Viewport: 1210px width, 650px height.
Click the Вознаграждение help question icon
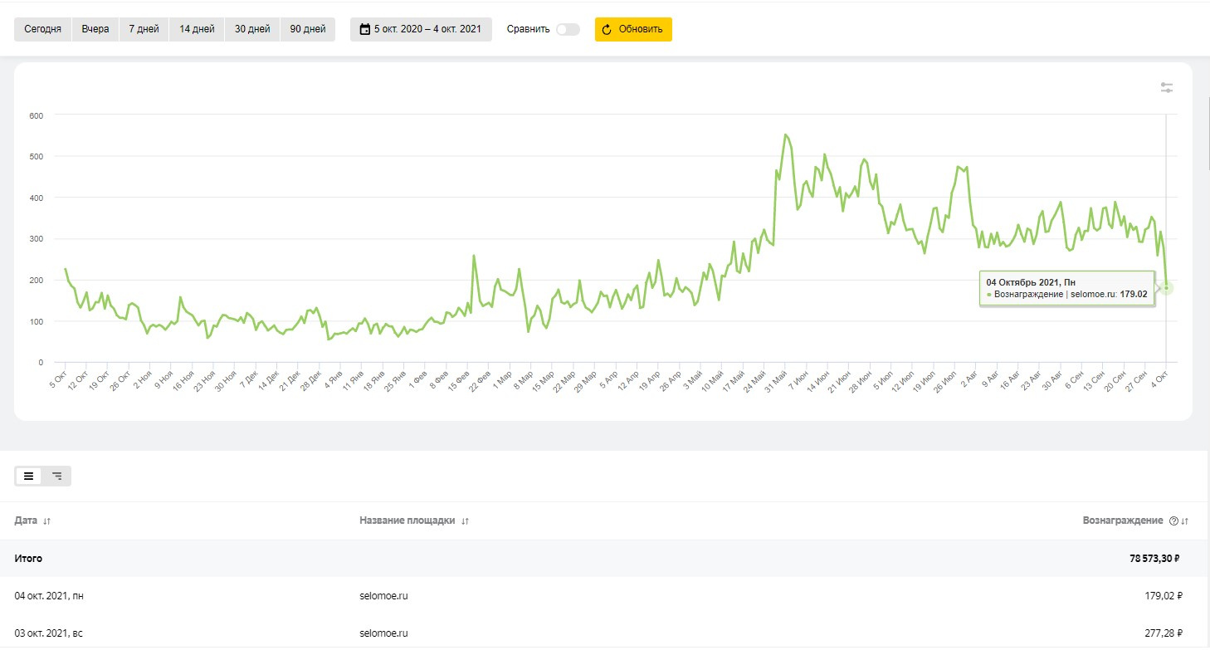point(1173,521)
